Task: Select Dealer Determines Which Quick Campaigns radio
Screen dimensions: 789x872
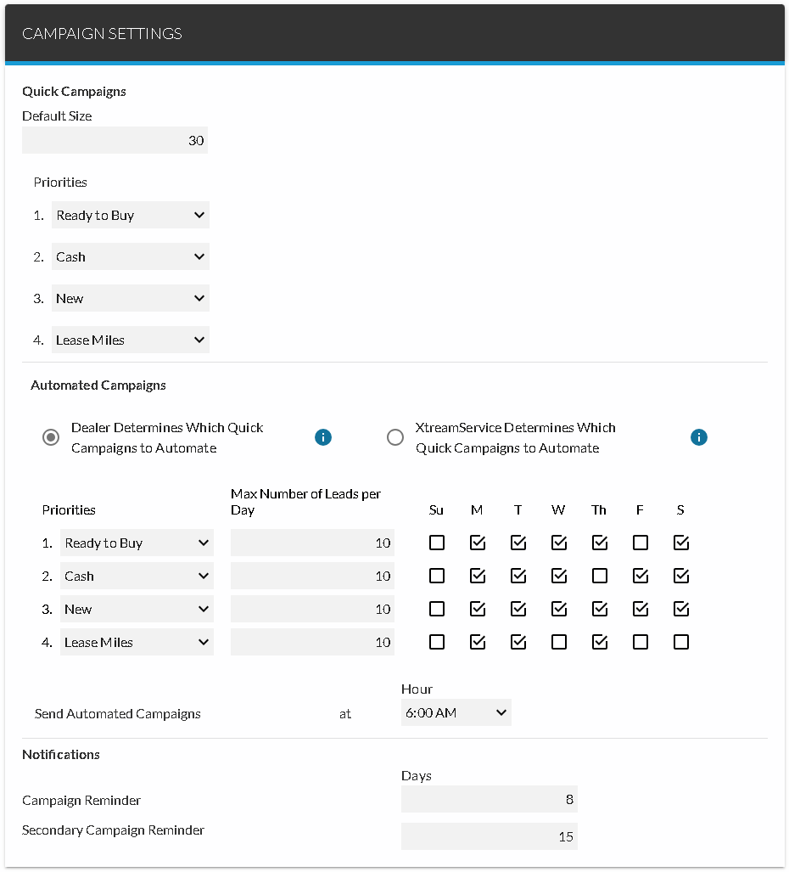Action: [x=51, y=437]
